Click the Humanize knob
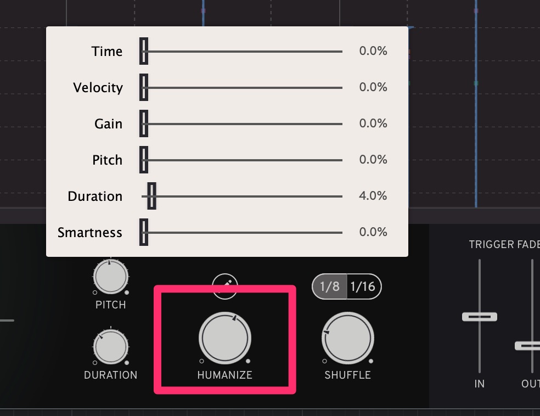 pos(225,338)
